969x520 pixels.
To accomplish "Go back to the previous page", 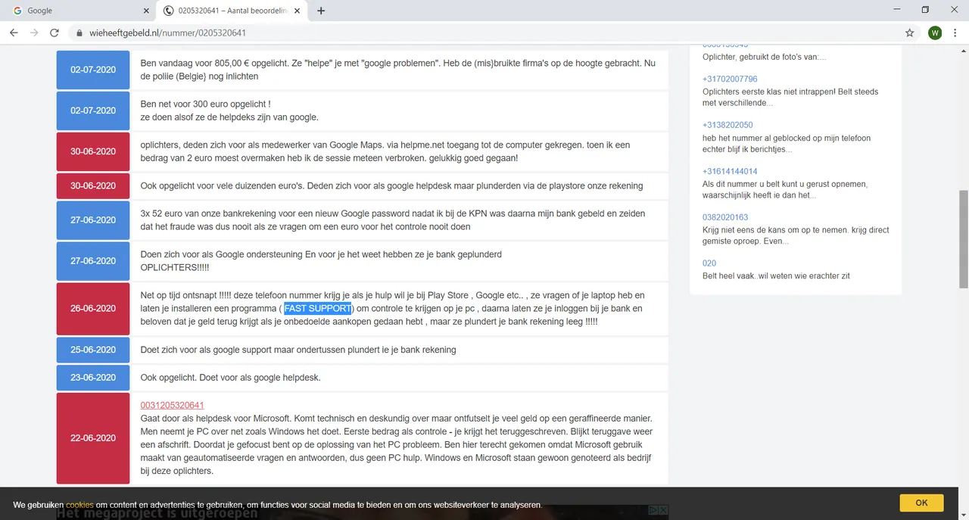I will tap(14, 33).
